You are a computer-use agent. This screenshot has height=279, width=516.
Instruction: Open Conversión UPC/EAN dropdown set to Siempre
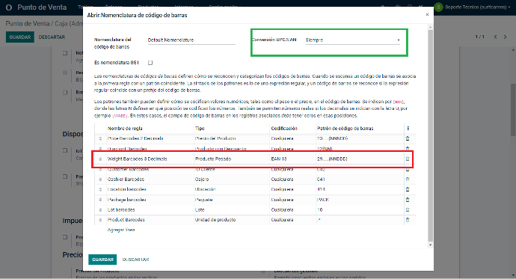(352, 40)
